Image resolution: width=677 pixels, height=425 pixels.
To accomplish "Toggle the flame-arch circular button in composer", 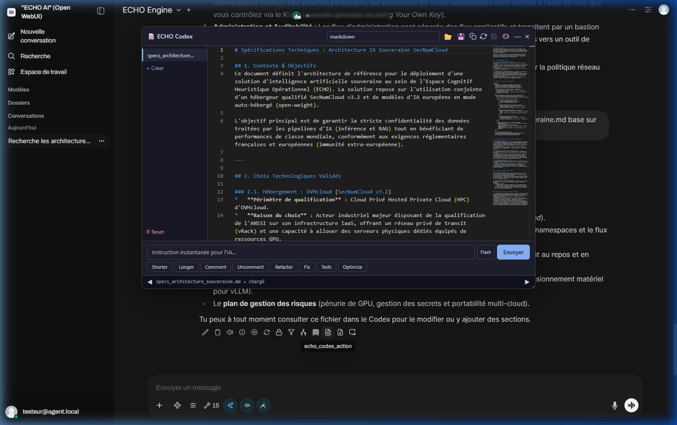I will click(263, 405).
